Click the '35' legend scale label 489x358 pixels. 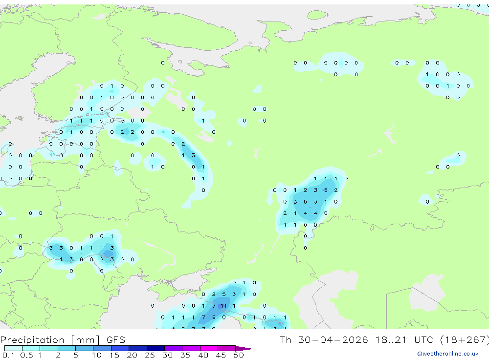point(185,355)
